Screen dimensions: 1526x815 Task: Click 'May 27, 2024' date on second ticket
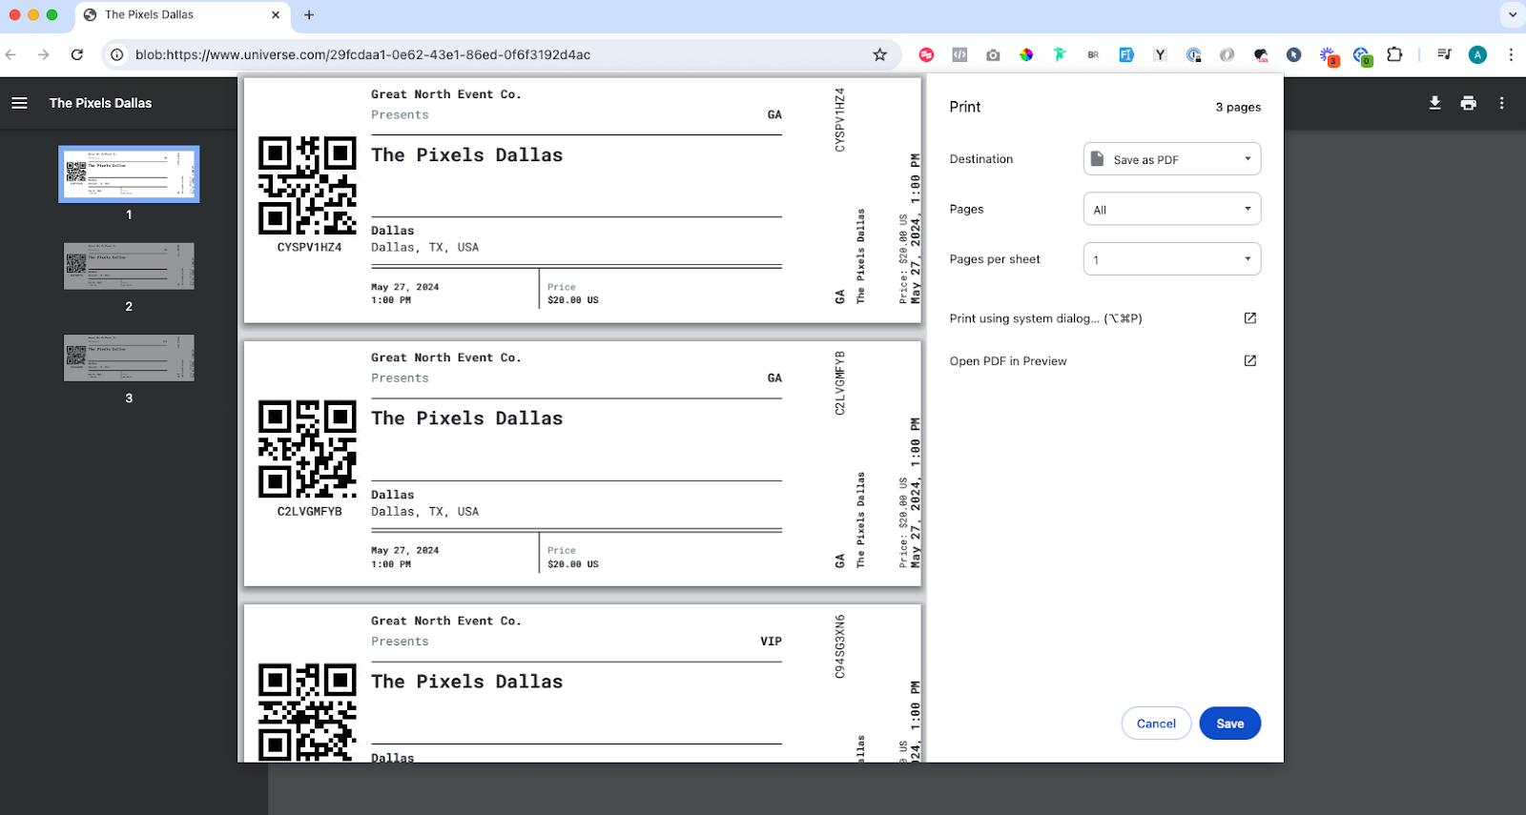404,550
